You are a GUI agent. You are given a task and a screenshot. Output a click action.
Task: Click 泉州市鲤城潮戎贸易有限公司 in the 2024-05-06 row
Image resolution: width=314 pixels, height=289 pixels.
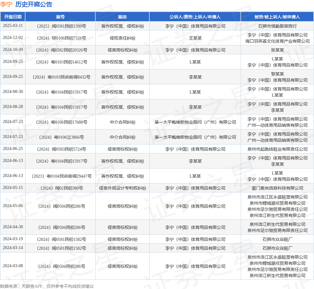click(278, 203)
